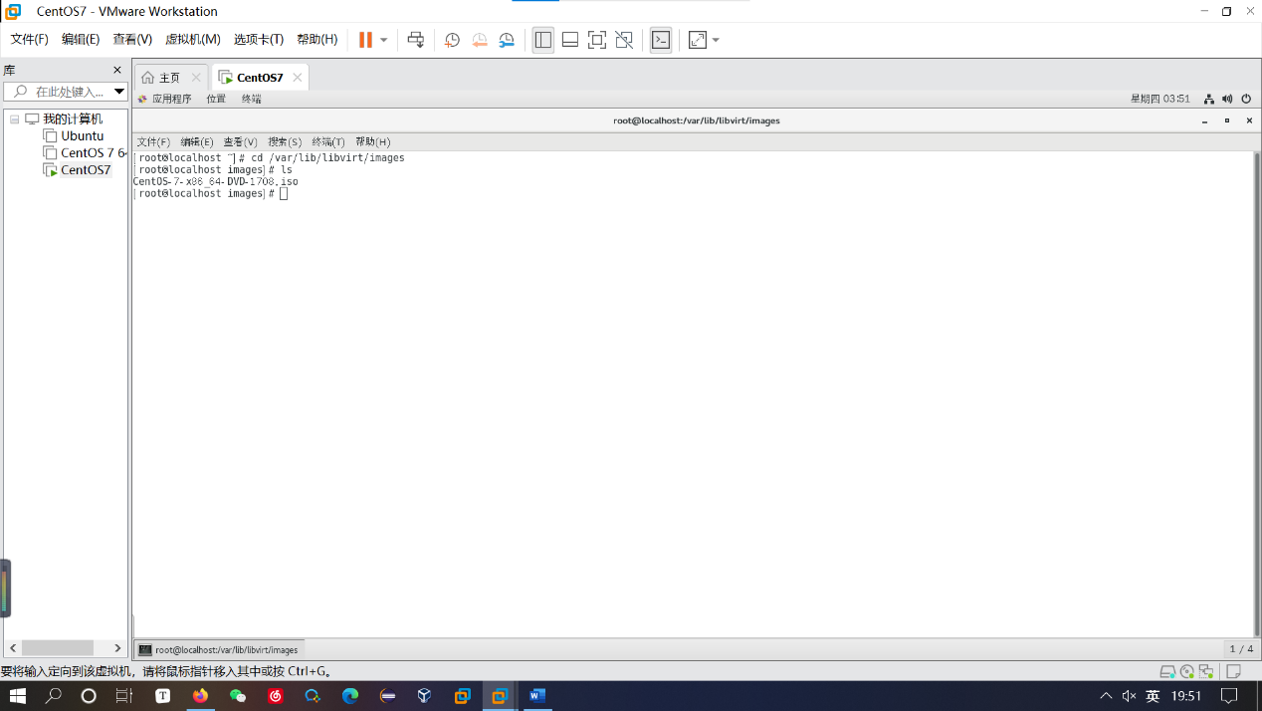Open the 虚拟机(M) menu
1262x711 pixels.
193,40
